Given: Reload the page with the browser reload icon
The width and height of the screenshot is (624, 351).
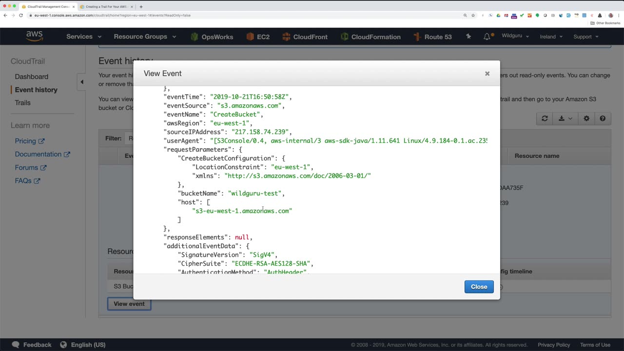Looking at the screenshot, I should [x=21, y=15].
